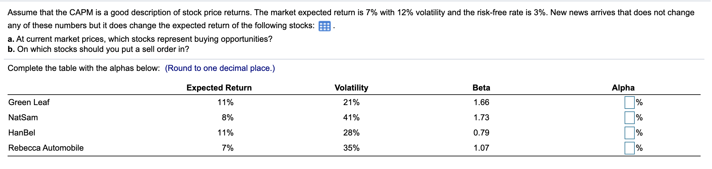Click Rebecca Automobile's volatility value 35%
The width and height of the screenshot is (712, 169).
tap(352, 148)
